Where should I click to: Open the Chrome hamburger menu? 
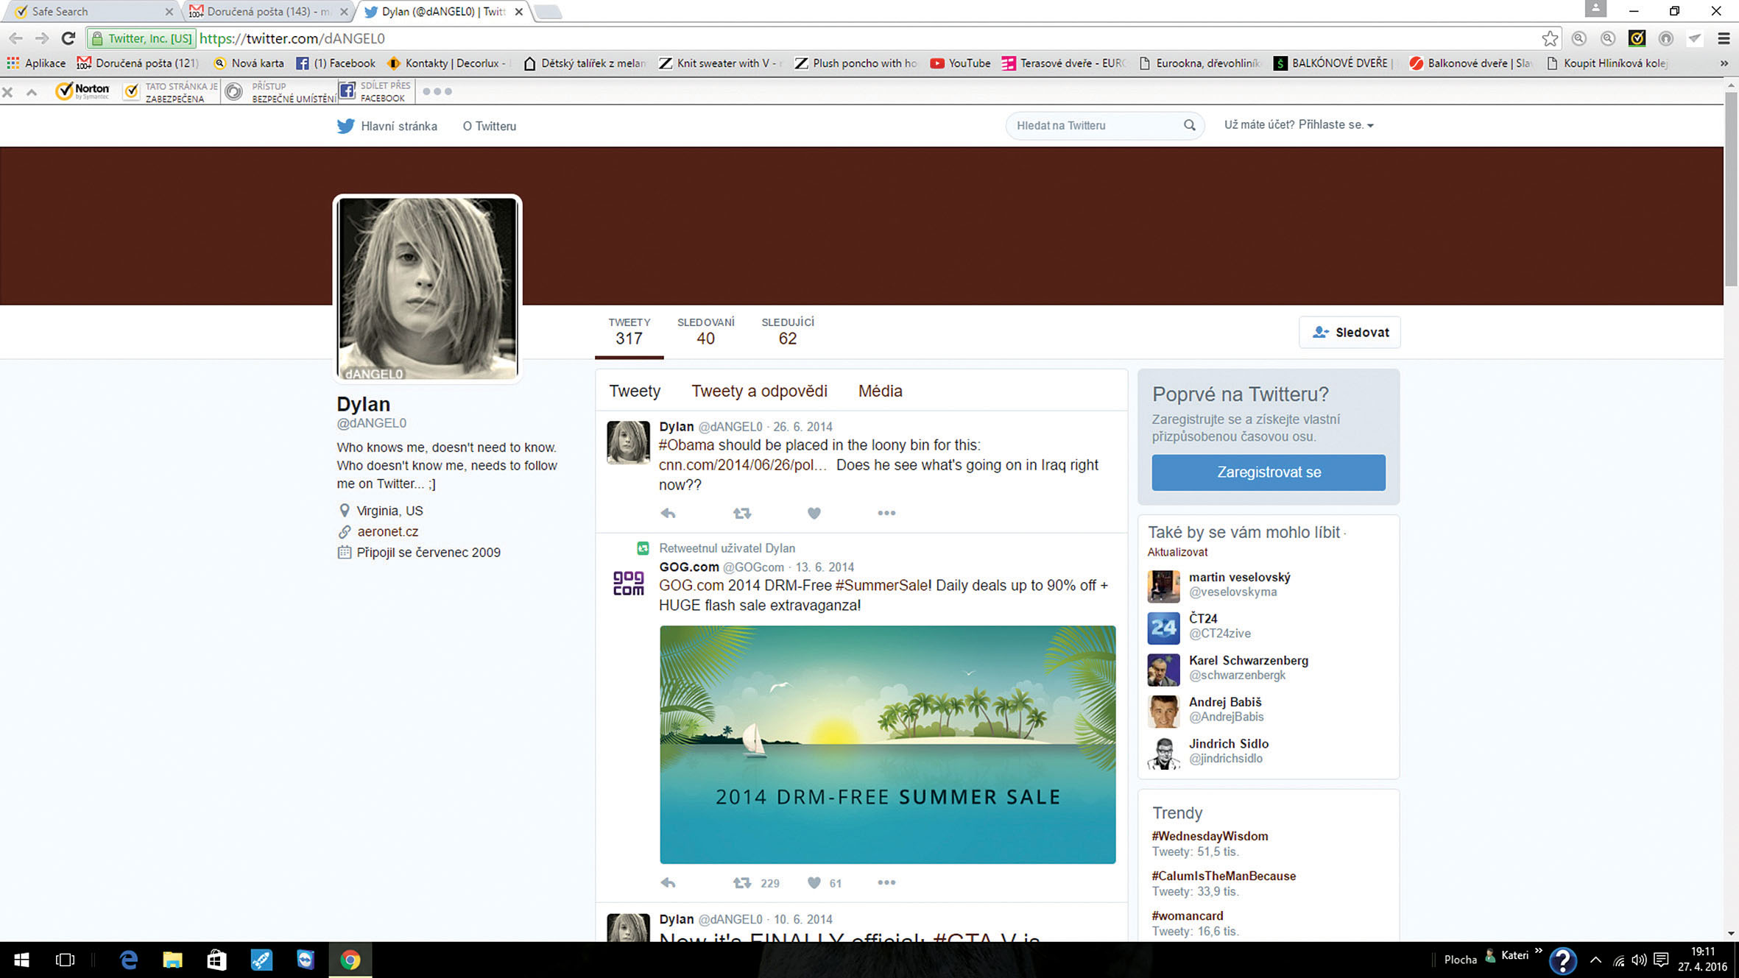tap(1724, 38)
